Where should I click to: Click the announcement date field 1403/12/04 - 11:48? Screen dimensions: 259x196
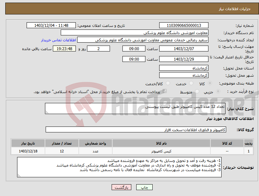point(51,26)
